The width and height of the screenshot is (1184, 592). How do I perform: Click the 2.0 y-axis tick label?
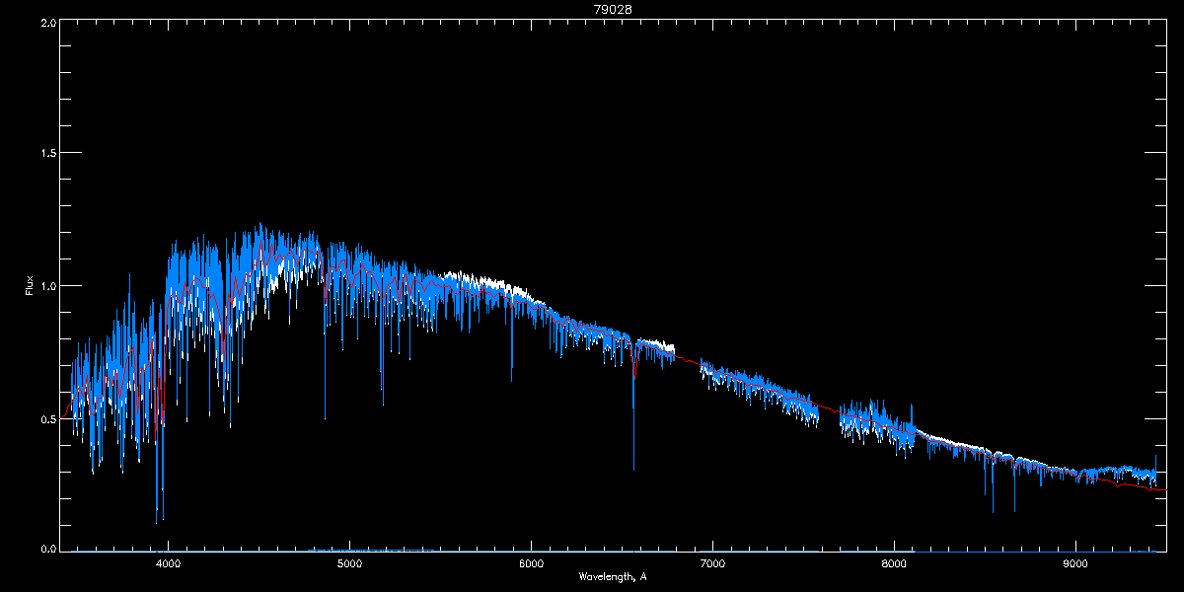tap(45, 22)
